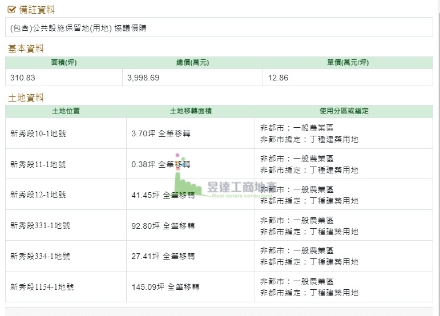The image size is (440, 316).
Task: Select the 基本資料 section title
Action: coord(26,48)
